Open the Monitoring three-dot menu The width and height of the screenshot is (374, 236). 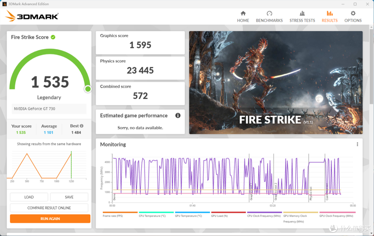tap(357, 144)
